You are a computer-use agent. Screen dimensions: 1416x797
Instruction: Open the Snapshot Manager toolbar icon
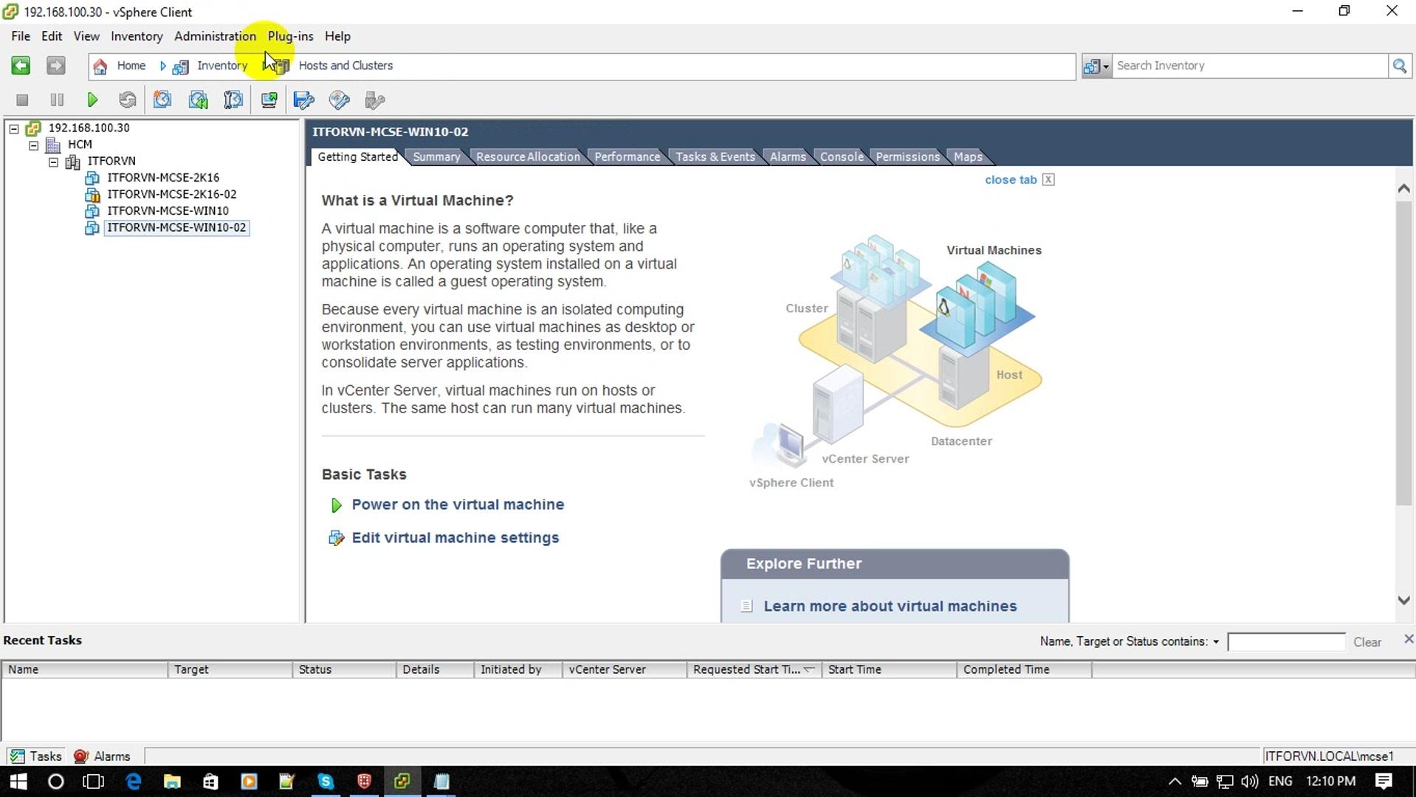tap(233, 100)
